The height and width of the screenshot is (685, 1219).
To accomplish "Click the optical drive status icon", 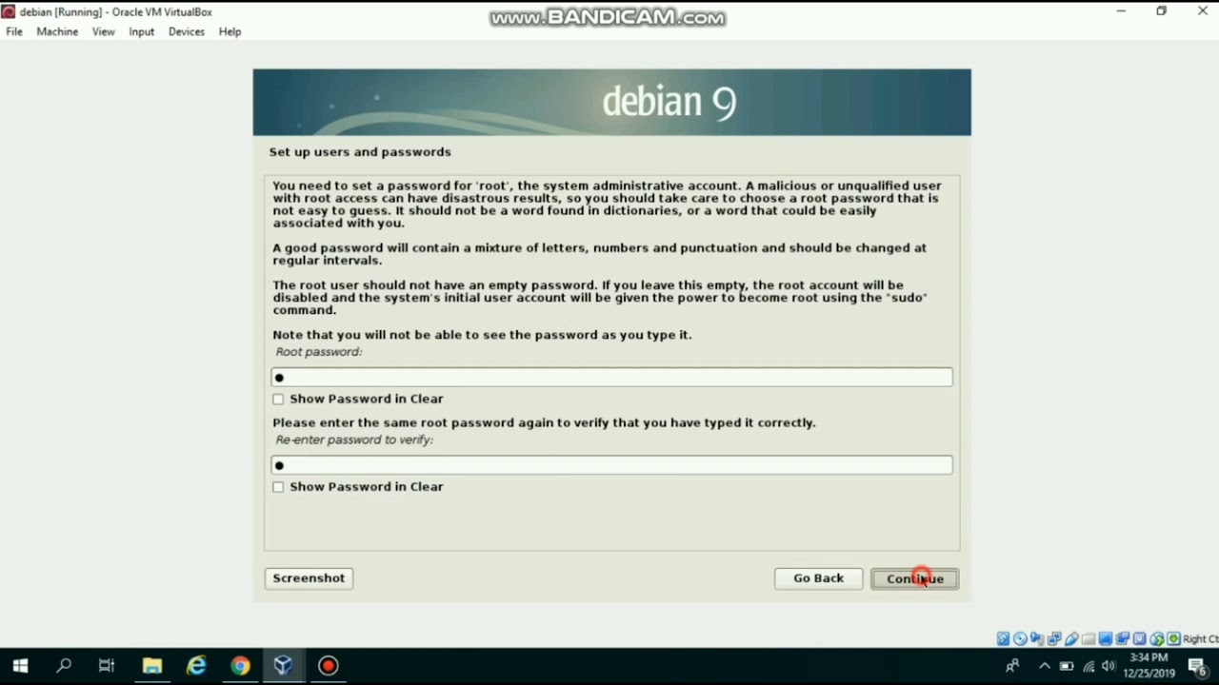I will [1020, 639].
